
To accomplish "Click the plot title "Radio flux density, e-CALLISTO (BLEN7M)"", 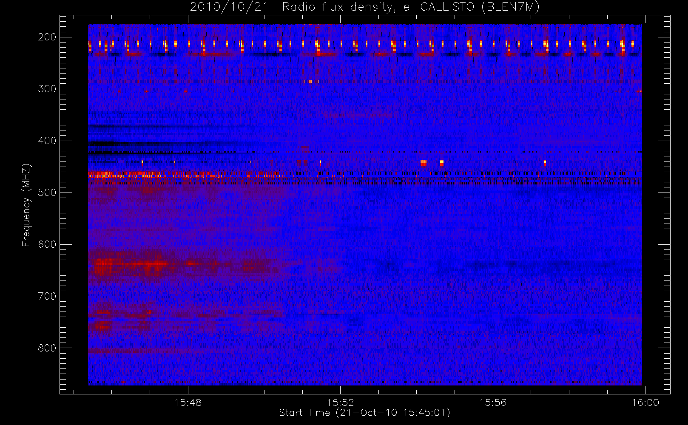I will pyautogui.click(x=411, y=7).
